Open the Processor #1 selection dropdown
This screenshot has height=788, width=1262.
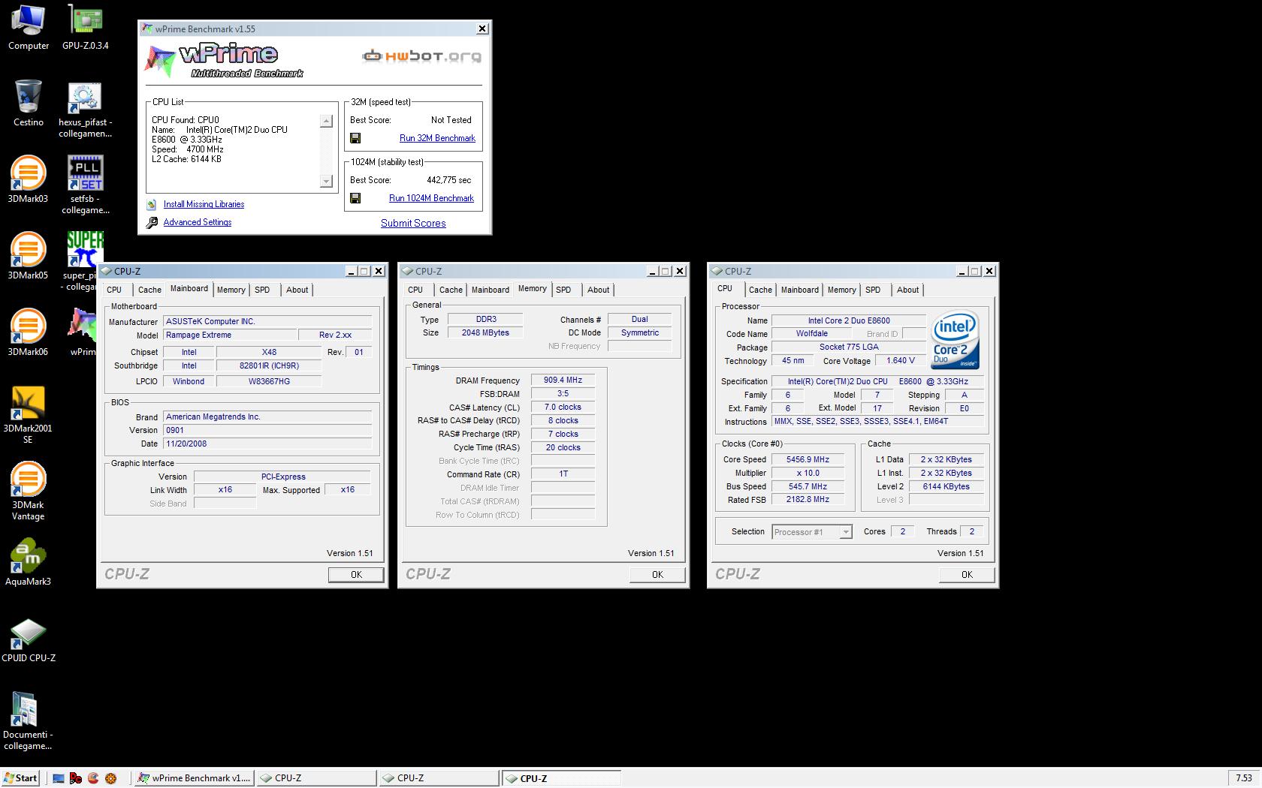tap(845, 532)
